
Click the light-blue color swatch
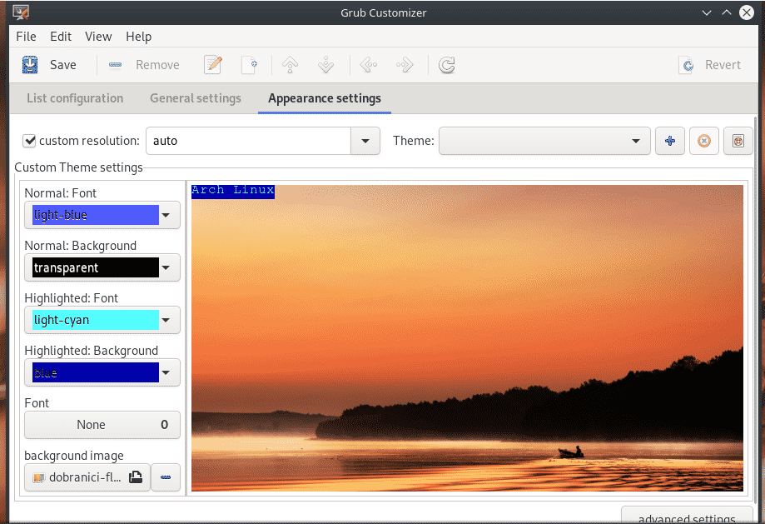95,215
